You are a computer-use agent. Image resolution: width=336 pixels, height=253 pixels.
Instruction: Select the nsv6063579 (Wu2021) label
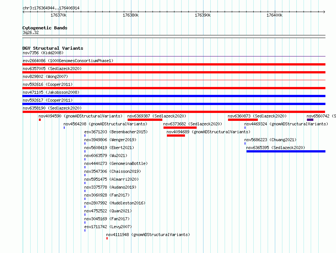click(106, 155)
